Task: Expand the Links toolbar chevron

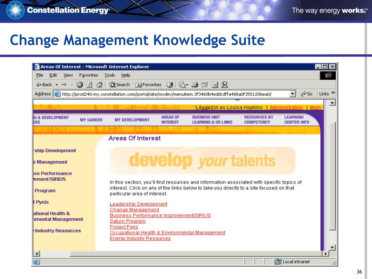Action: pyautogui.click(x=333, y=93)
